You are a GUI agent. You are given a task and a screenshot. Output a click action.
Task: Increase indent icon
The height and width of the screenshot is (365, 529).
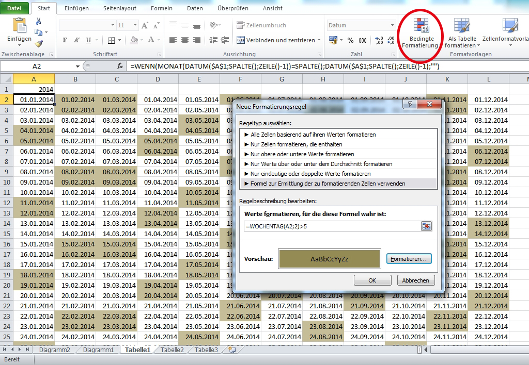pos(225,40)
